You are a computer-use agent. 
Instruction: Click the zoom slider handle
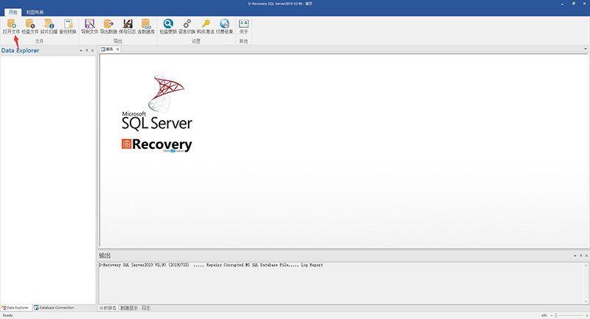click(x=556, y=315)
